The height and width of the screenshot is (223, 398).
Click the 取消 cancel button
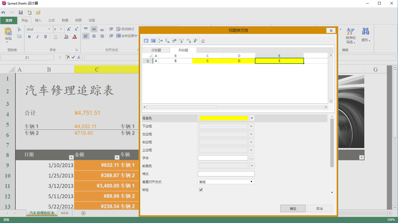click(x=319, y=208)
